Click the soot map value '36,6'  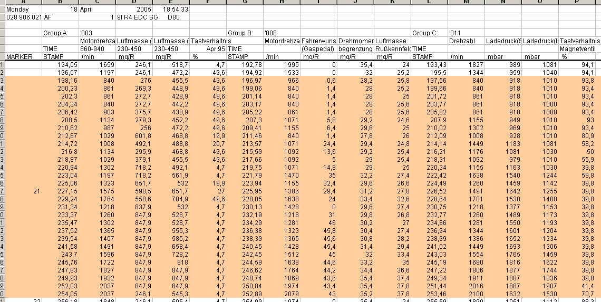392,270
